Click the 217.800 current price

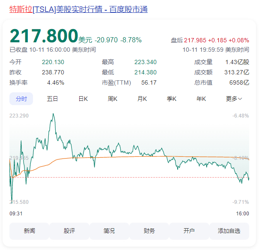pyautogui.click(x=44, y=36)
